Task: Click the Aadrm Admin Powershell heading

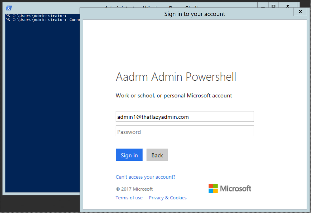Action: pos(176,77)
